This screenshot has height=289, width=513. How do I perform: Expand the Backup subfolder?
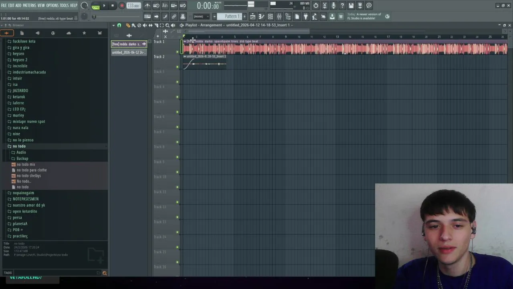tap(22, 159)
